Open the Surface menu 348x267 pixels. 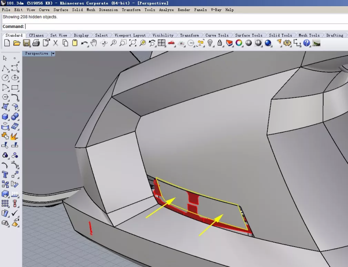tap(61, 9)
